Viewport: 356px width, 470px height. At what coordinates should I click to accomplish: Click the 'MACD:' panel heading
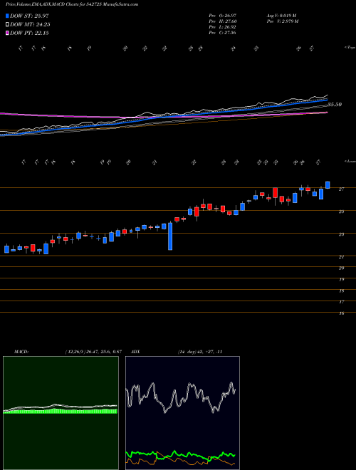pos(21,352)
